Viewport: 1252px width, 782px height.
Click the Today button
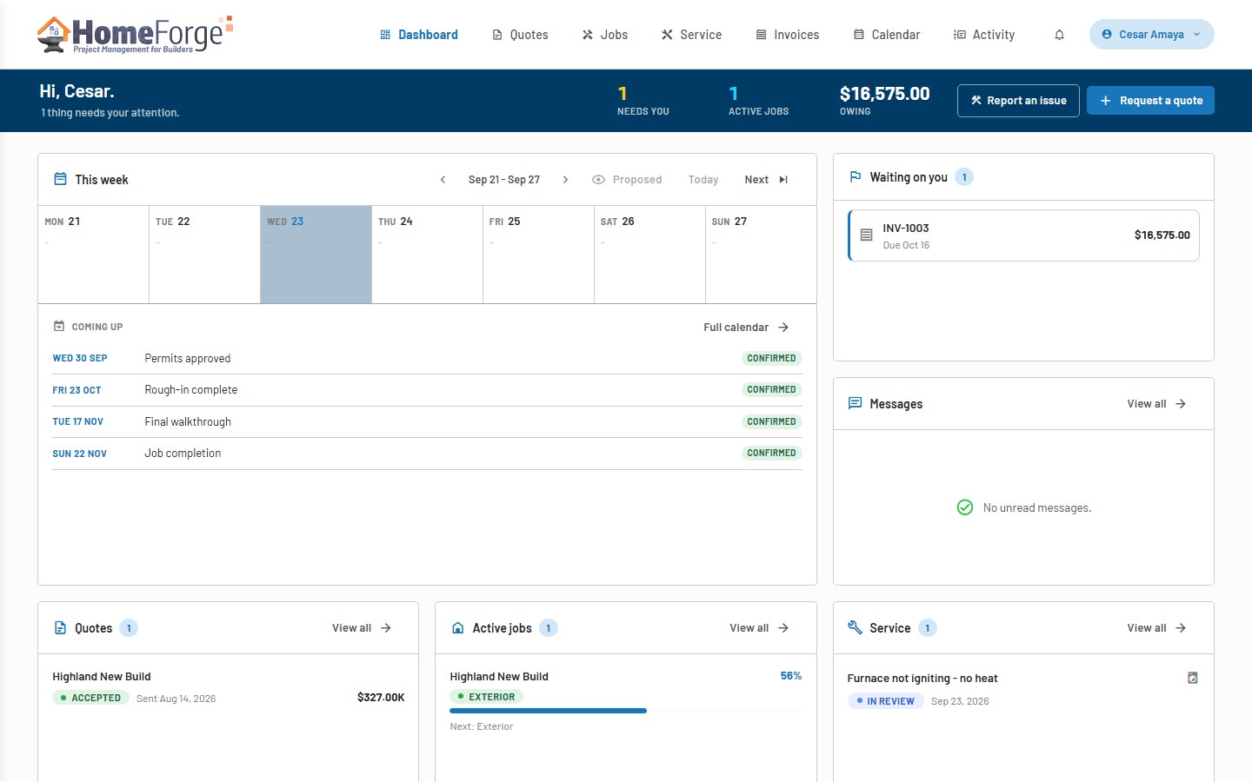click(703, 180)
